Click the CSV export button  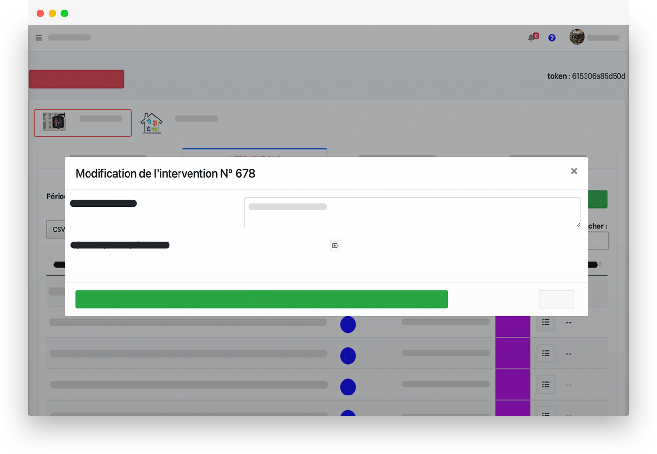[x=56, y=229]
